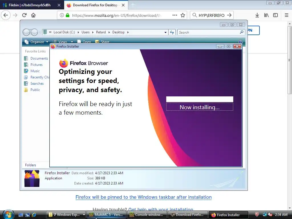The height and width of the screenshot is (219, 292).
Task: Open Explorer help icon
Action: click(240, 42)
